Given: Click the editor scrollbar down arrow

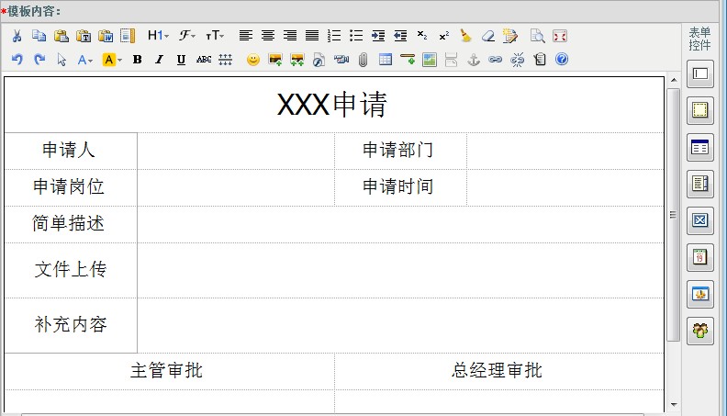Looking at the screenshot, I should click(x=673, y=404).
